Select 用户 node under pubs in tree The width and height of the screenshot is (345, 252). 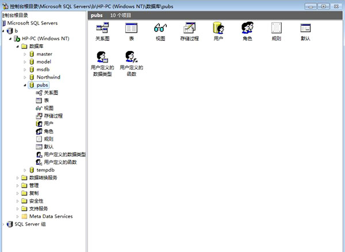(49, 123)
